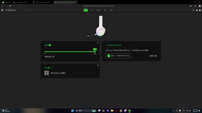Viewport: 202px width, 113px height.
Task: Open Netflix from the taskbar
Action: pos(116,111)
